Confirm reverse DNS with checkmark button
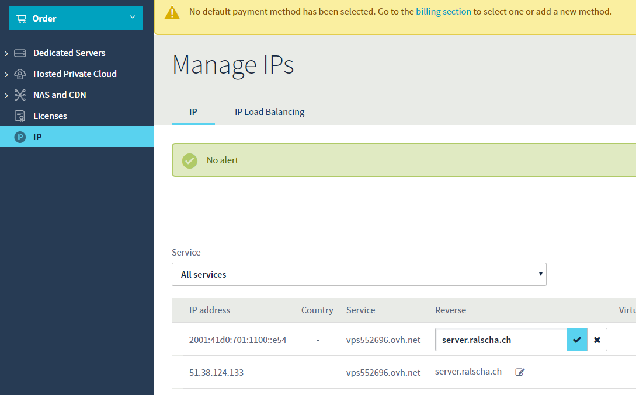Screen dimensions: 636x395 coord(576,340)
